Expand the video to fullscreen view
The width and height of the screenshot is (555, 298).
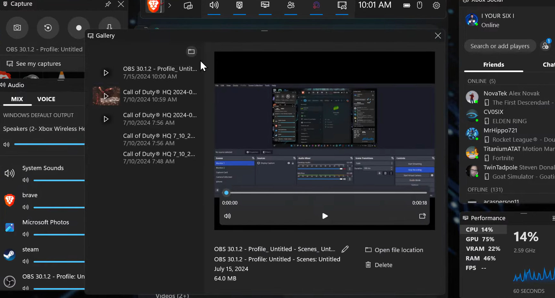click(422, 216)
